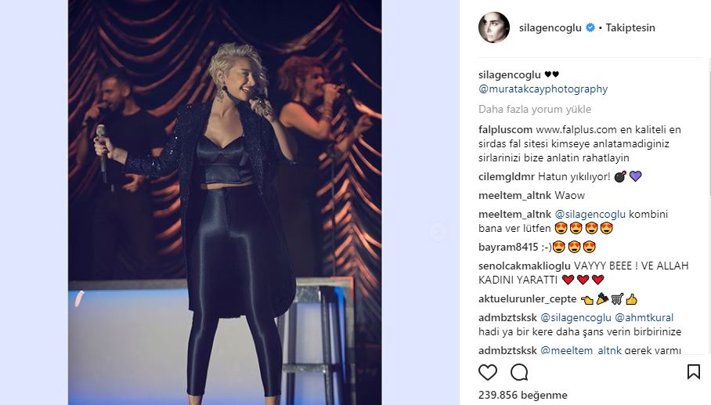This screenshot has height=405, width=711.
Task: Open the comment speech bubble icon
Action: coord(519,372)
